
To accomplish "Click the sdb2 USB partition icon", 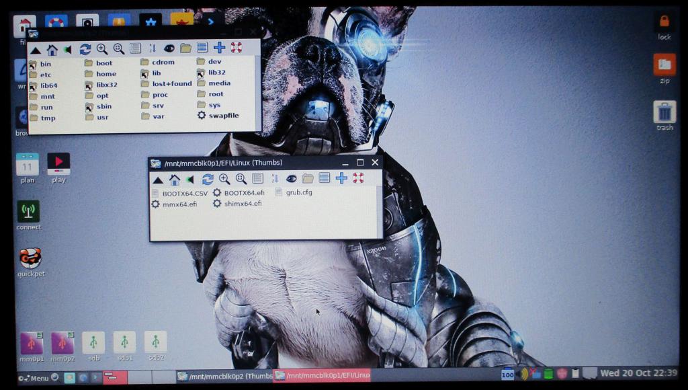I will click(156, 345).
